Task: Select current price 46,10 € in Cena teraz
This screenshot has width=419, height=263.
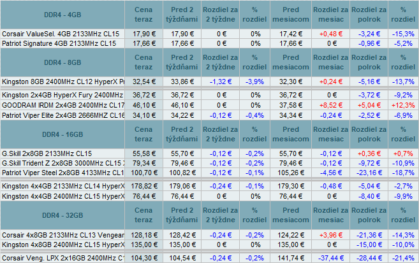Action: (143, 105)
